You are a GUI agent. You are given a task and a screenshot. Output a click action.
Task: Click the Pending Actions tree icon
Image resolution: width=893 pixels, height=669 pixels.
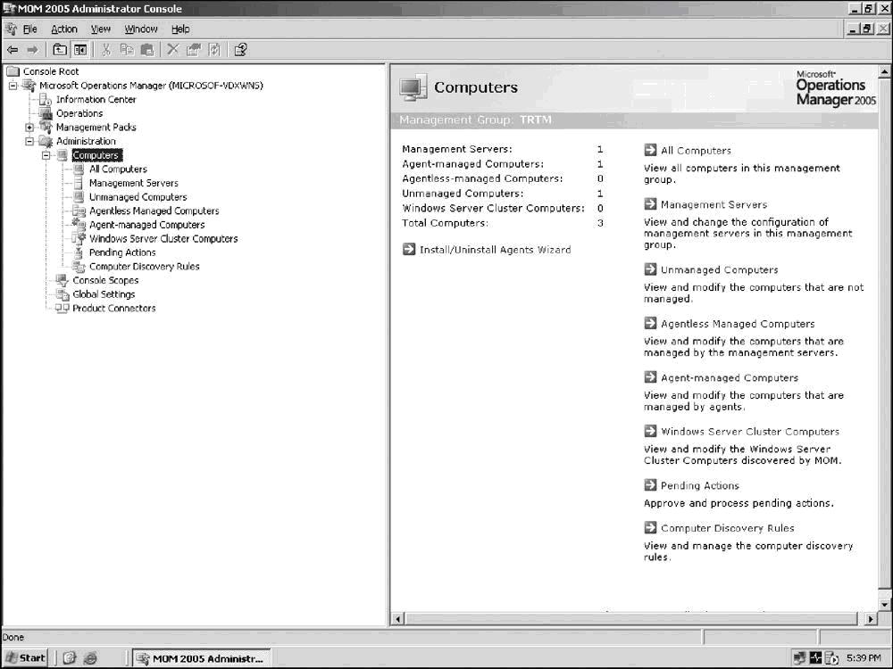pos(79,252)
